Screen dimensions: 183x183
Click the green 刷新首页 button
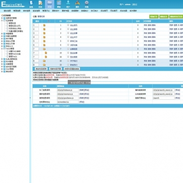(x=164, y=17)
